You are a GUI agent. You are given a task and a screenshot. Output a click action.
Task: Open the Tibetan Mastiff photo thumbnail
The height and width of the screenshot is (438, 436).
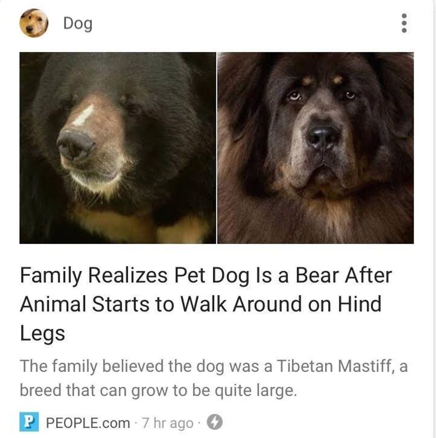tap(315, 148)
